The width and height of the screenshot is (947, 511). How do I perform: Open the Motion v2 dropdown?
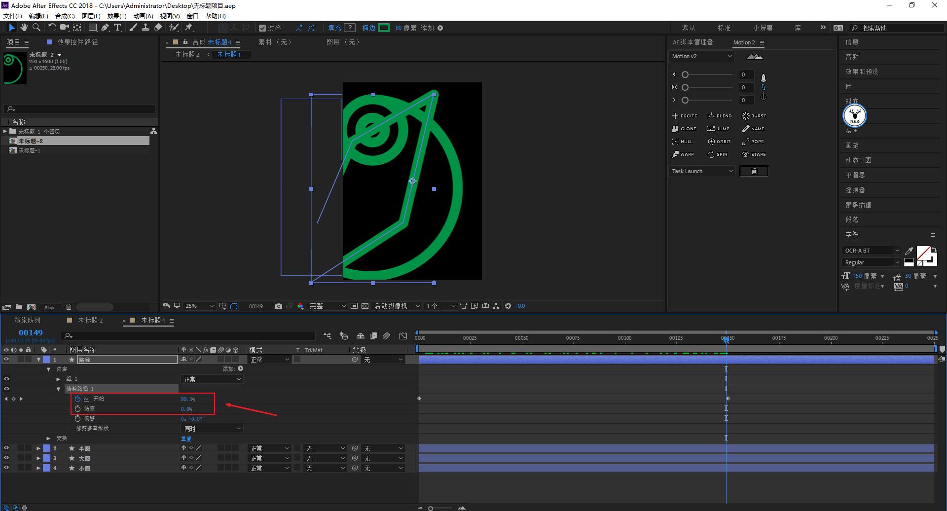(x=701, y=56)
